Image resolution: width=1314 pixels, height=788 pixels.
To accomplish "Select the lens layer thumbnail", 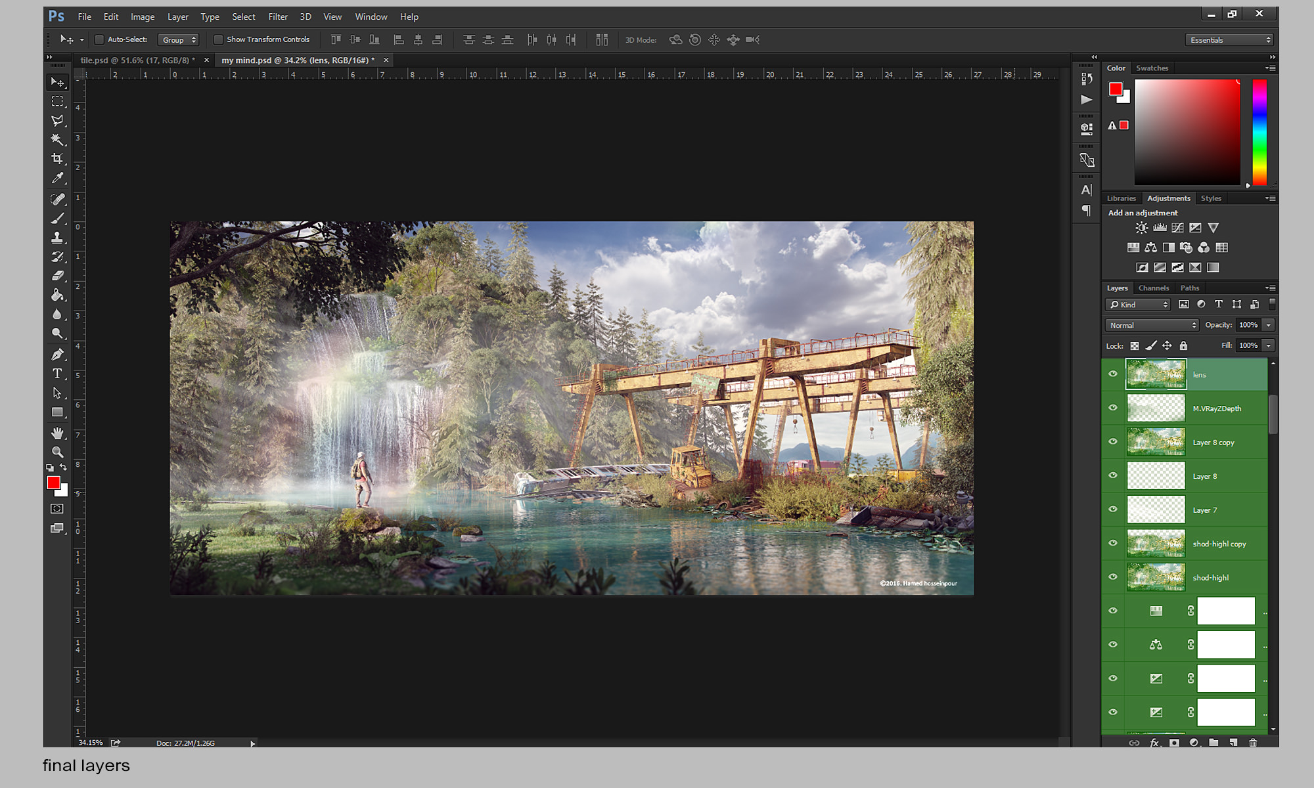I will (1156, 374).
